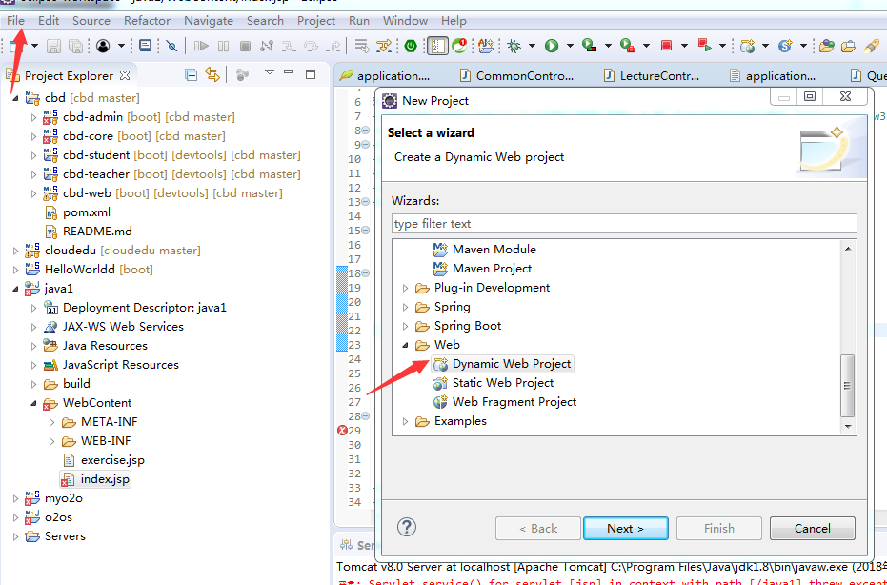Screen dimensions: 887x585
Task: Expand the Spring Boot wizard category
Action: click(x=405, y=326)
